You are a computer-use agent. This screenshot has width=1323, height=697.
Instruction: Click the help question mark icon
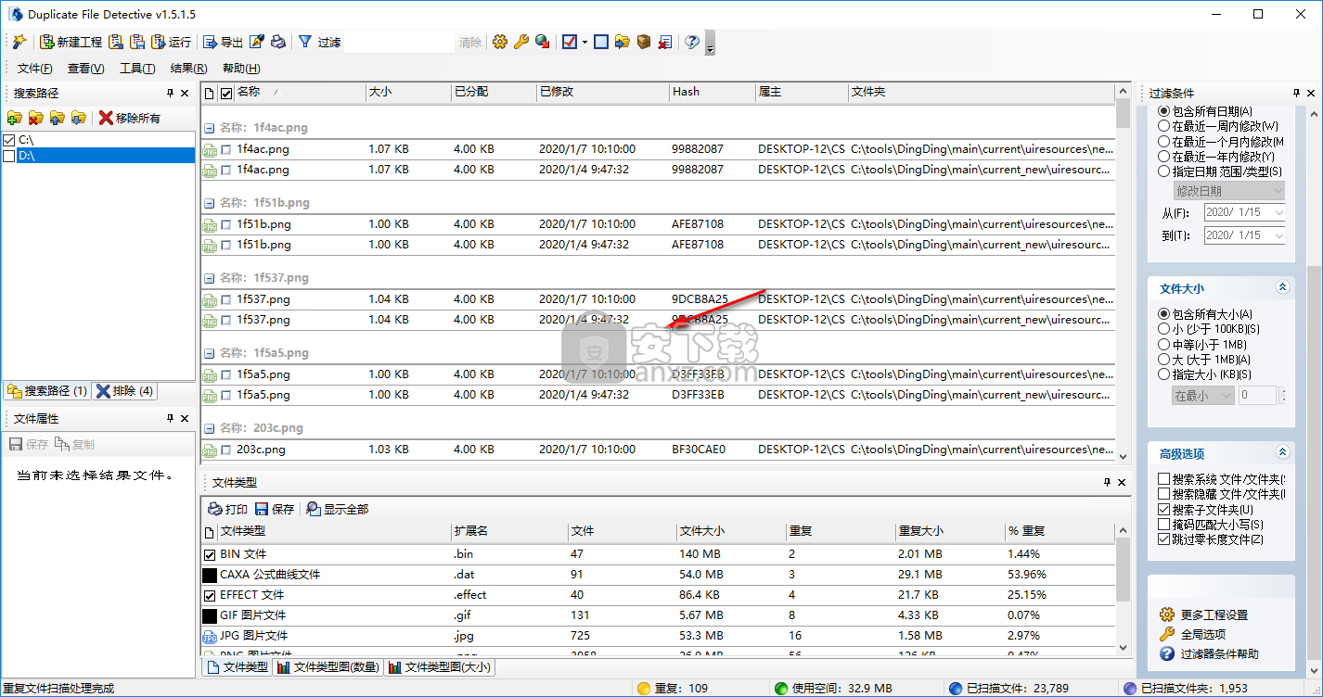coord(691,42)
